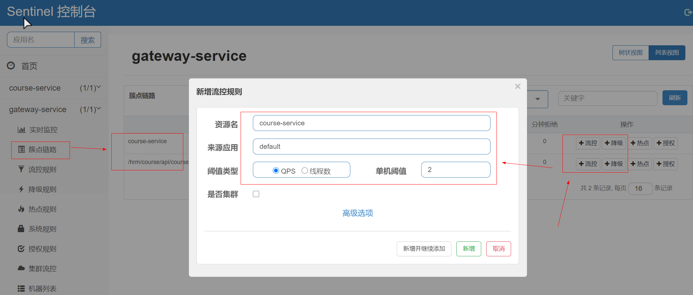Click the 刷新 refresh button
This screenshot has height=295, width=693.
(x=675, y=98)
